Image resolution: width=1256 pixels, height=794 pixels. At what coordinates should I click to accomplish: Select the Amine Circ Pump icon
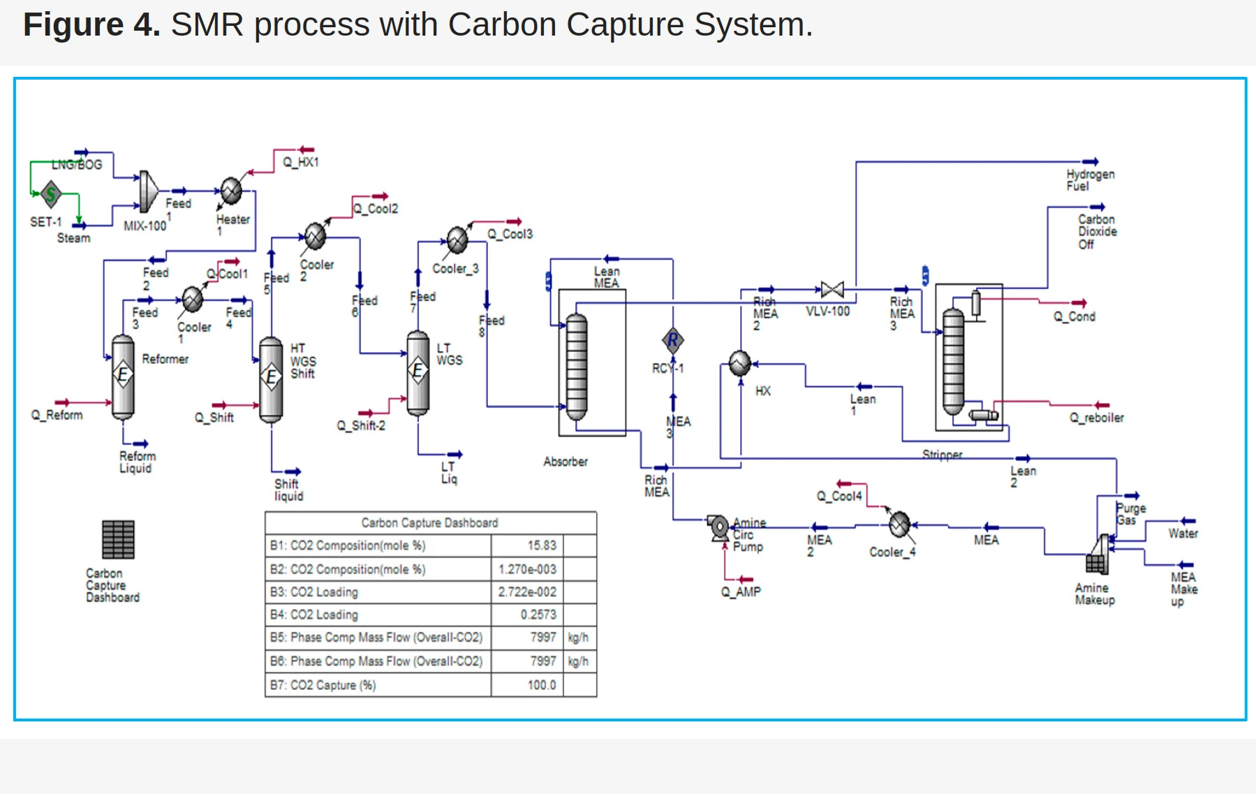click(x=718, y=527)
